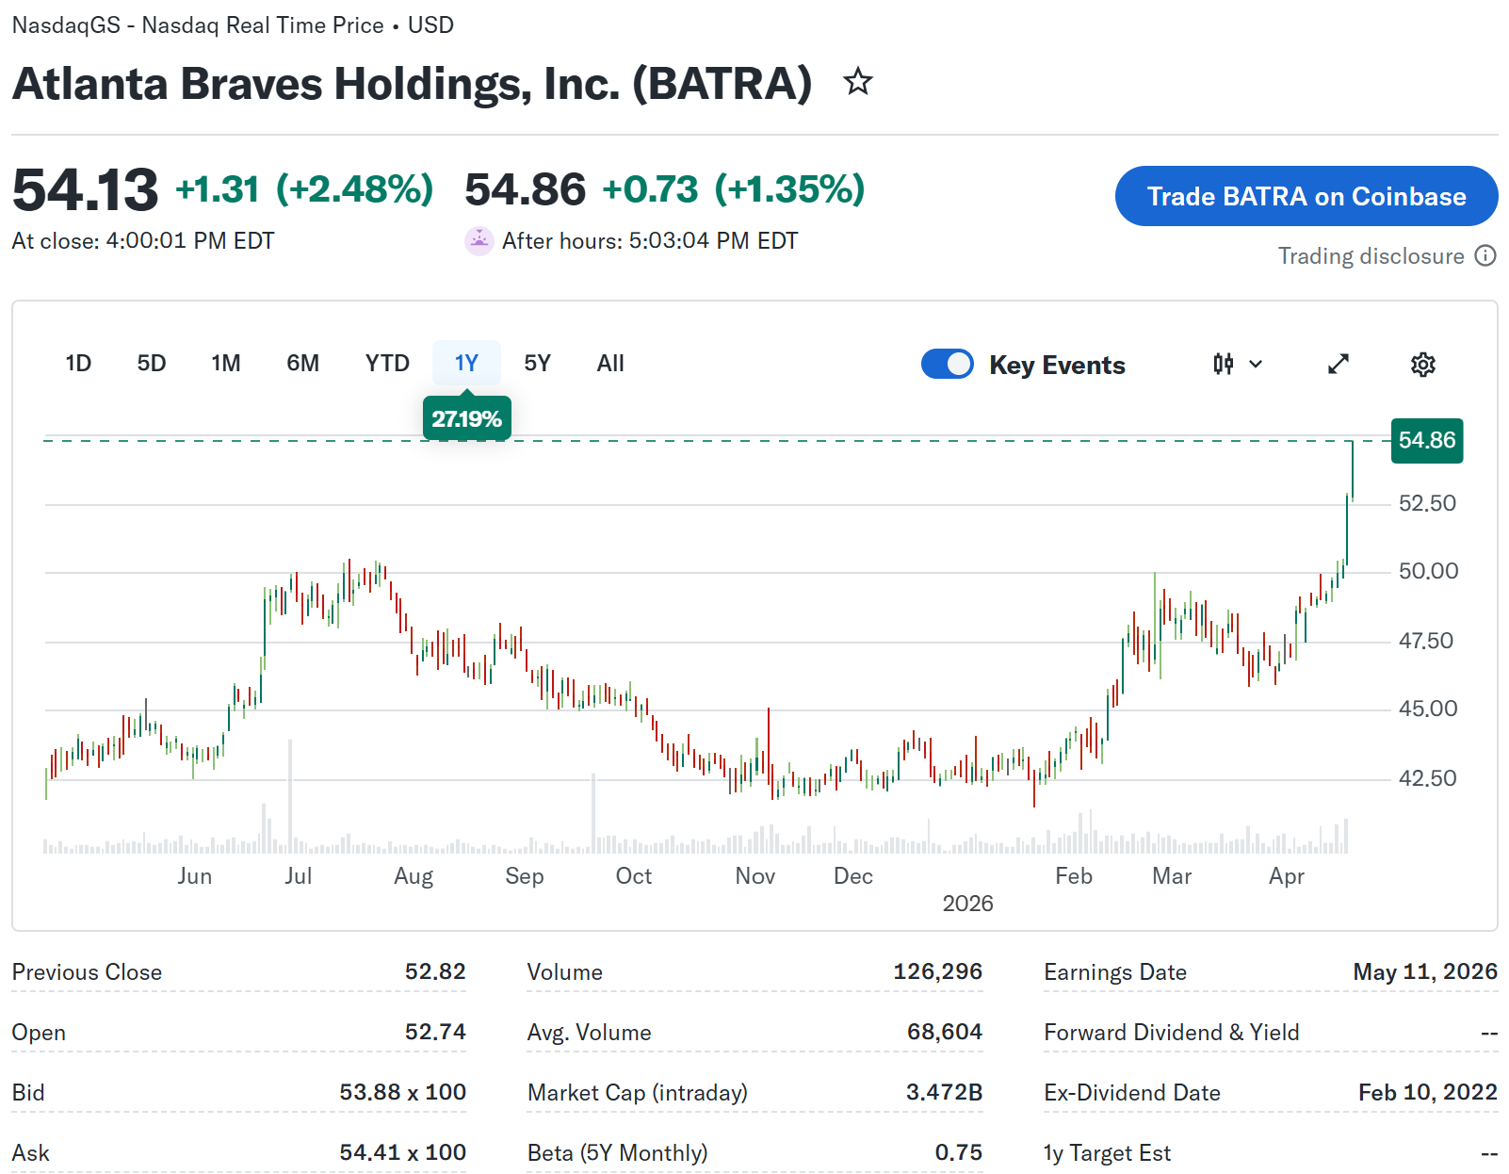Viewport: 1509px width, 1174px height.
Task: Click the Earnings Date label
Action: point(1115,972)
